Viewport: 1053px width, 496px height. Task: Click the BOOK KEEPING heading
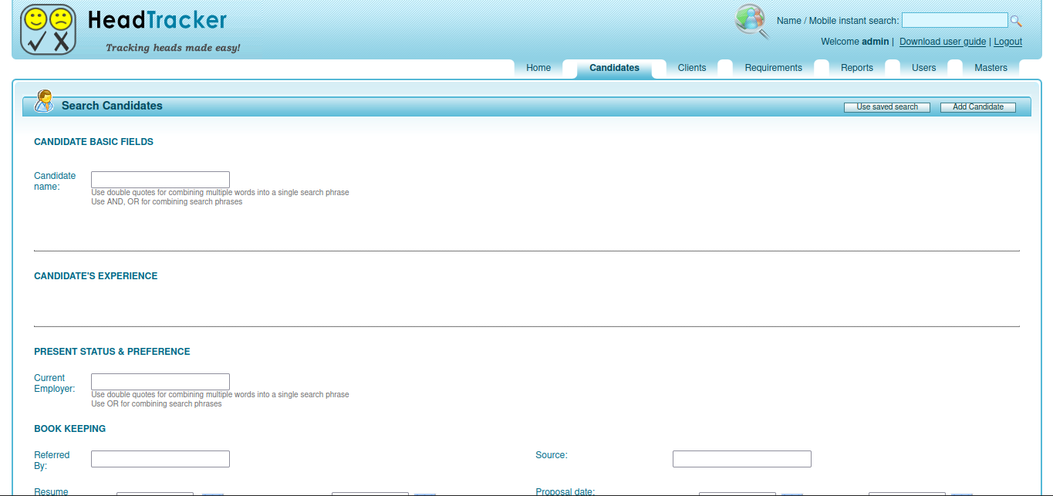(70, 429)
